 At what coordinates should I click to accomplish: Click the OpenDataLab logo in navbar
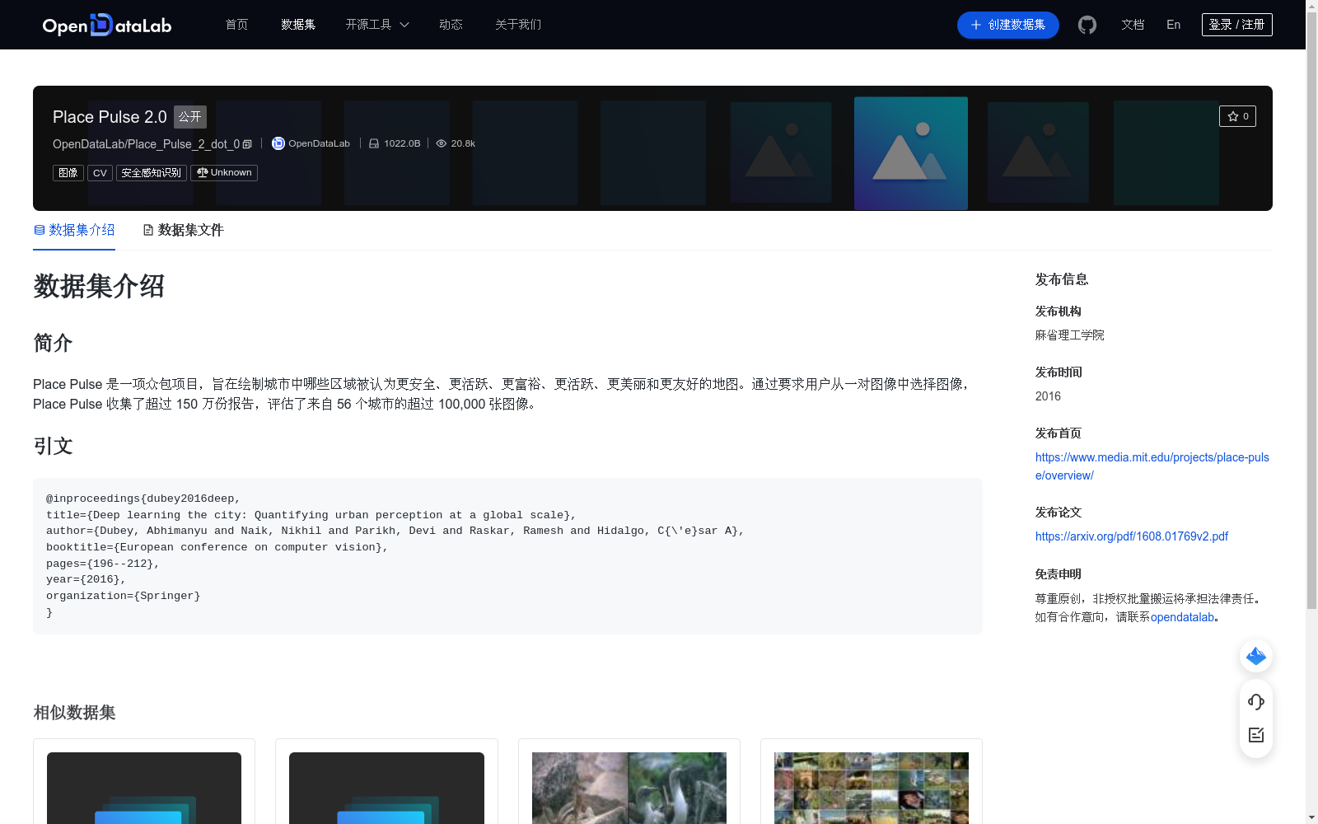pos(106,25)
